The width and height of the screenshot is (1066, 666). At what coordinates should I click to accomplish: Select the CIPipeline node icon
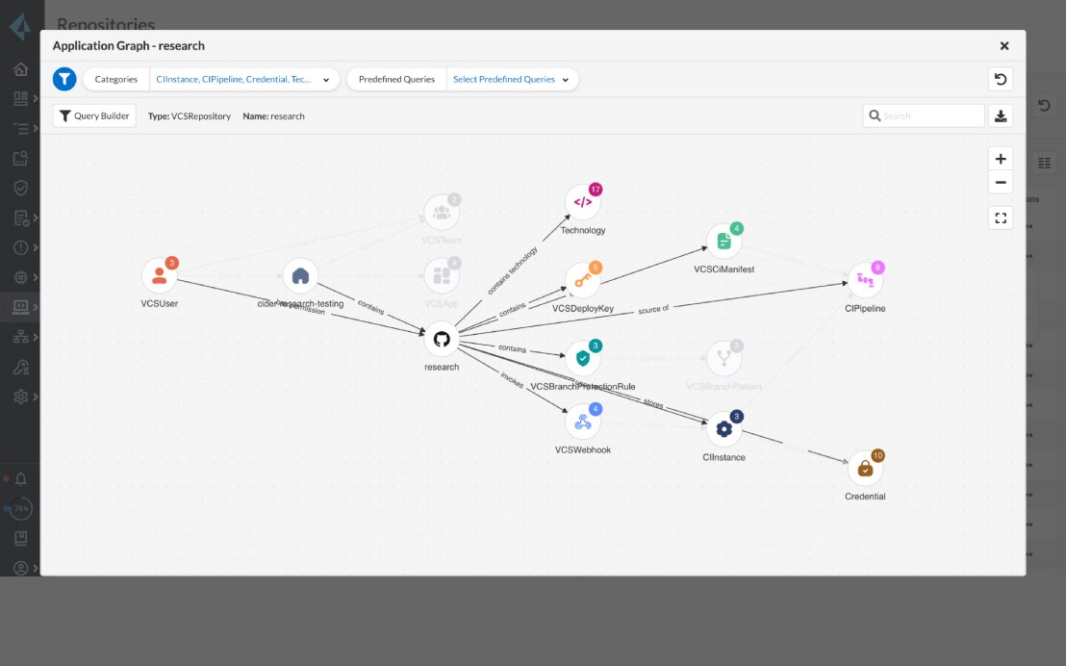[x=864, y=280]
